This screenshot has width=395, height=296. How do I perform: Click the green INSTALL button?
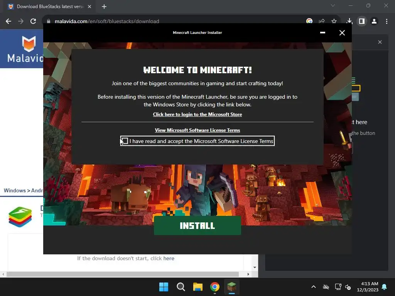point(197,225)
